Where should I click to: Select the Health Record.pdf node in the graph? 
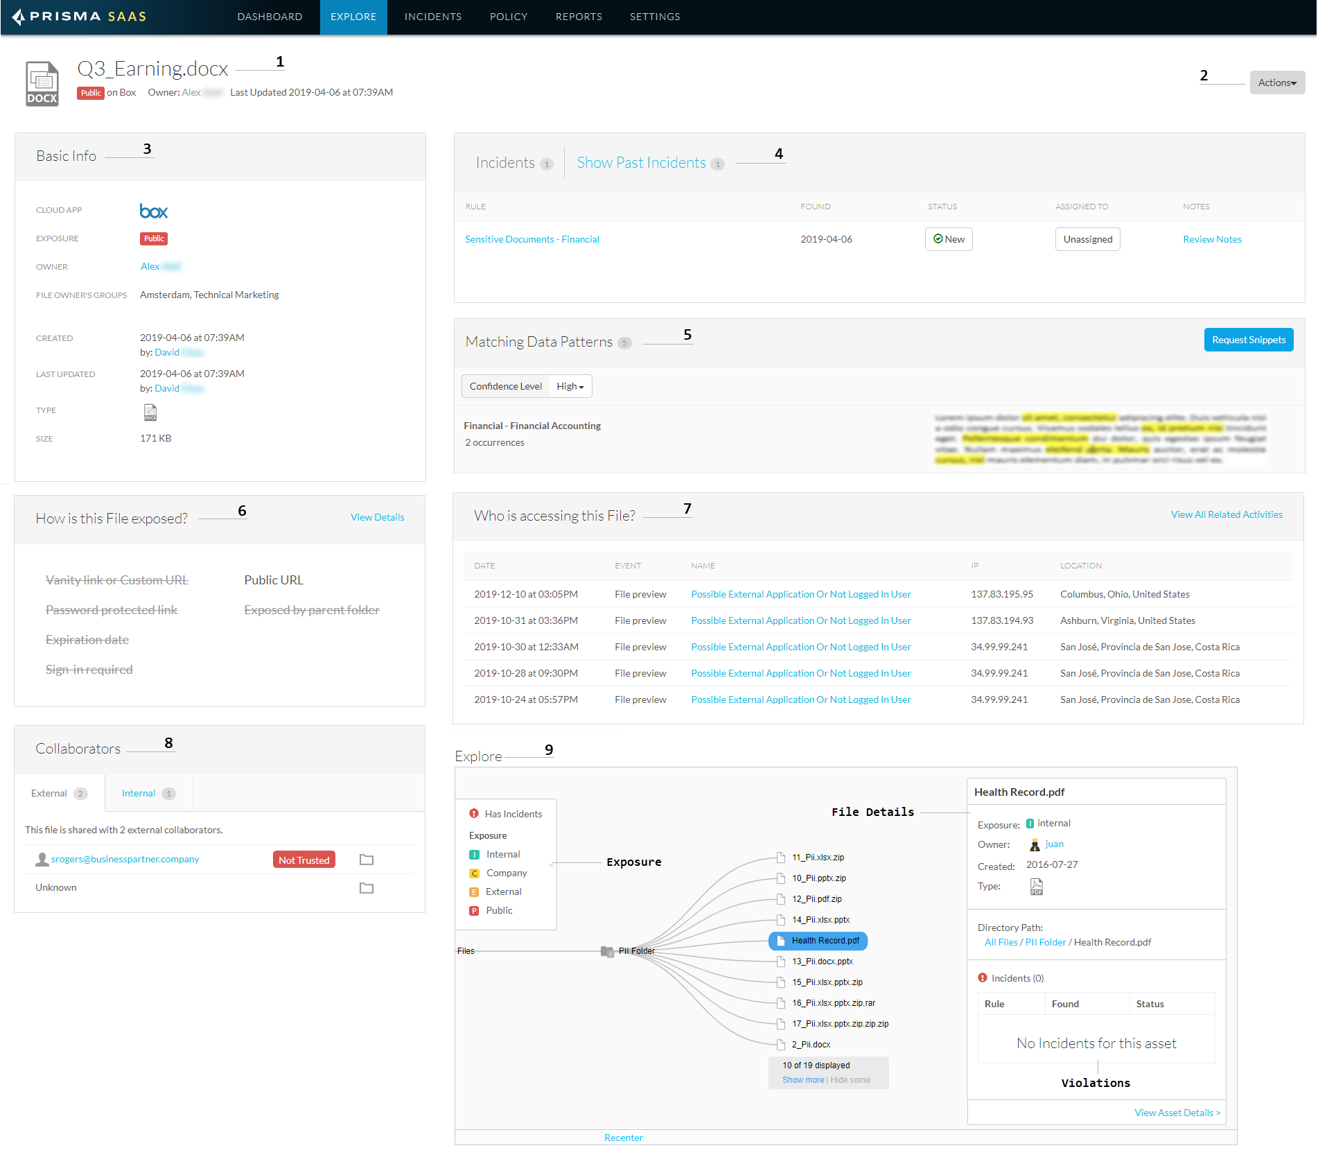pos(818,941)
